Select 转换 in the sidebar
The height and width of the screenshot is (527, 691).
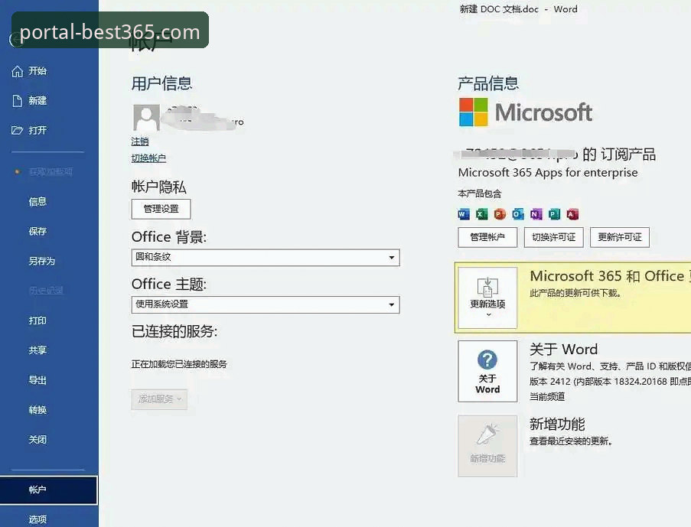37,410
